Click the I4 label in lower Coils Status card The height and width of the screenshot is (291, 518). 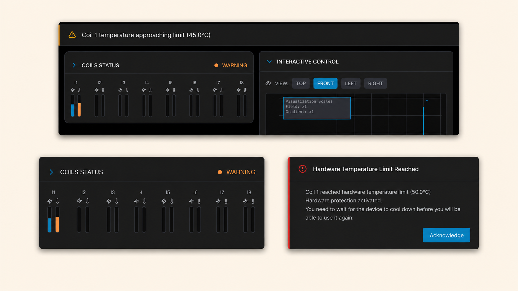tap(140, 192)
